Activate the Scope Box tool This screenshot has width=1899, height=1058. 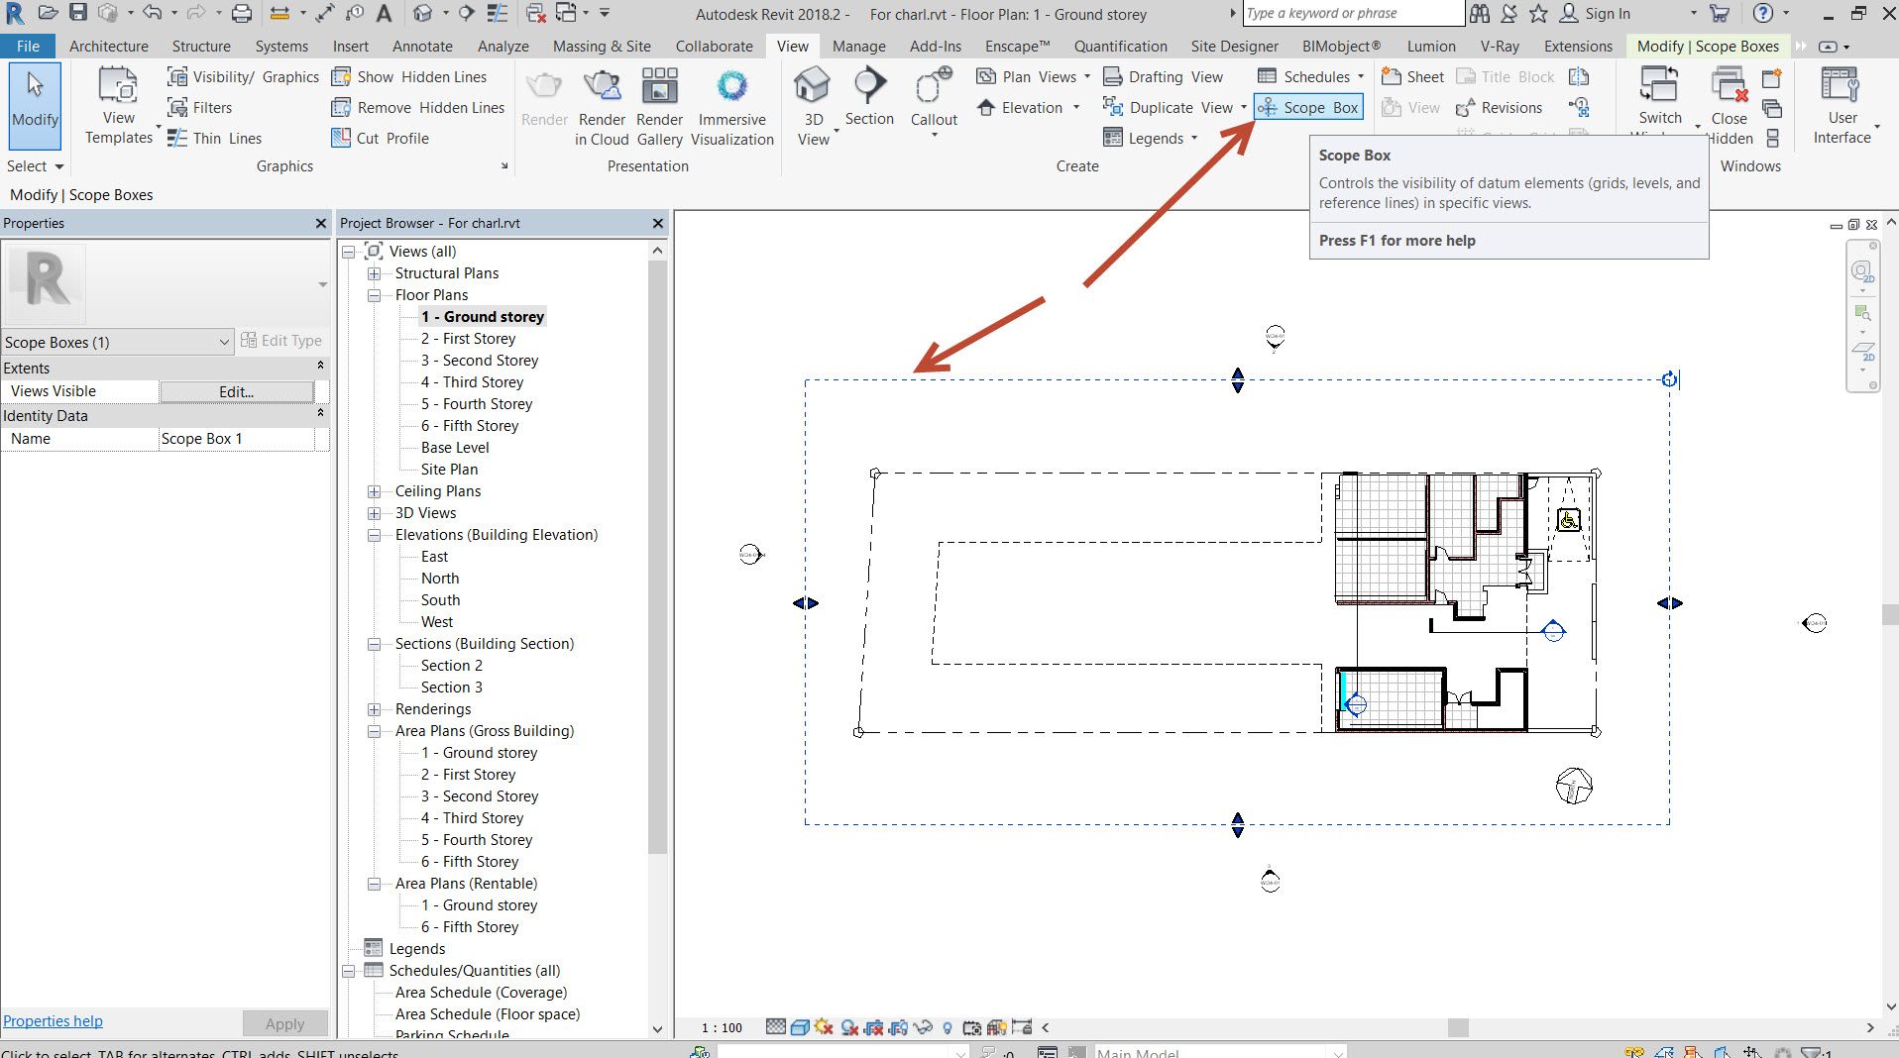[x=1308, y=108]
